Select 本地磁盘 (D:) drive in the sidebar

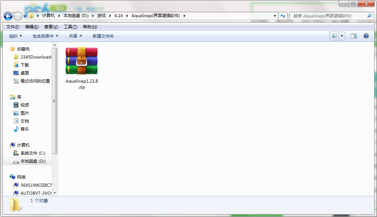coord(33,161)
